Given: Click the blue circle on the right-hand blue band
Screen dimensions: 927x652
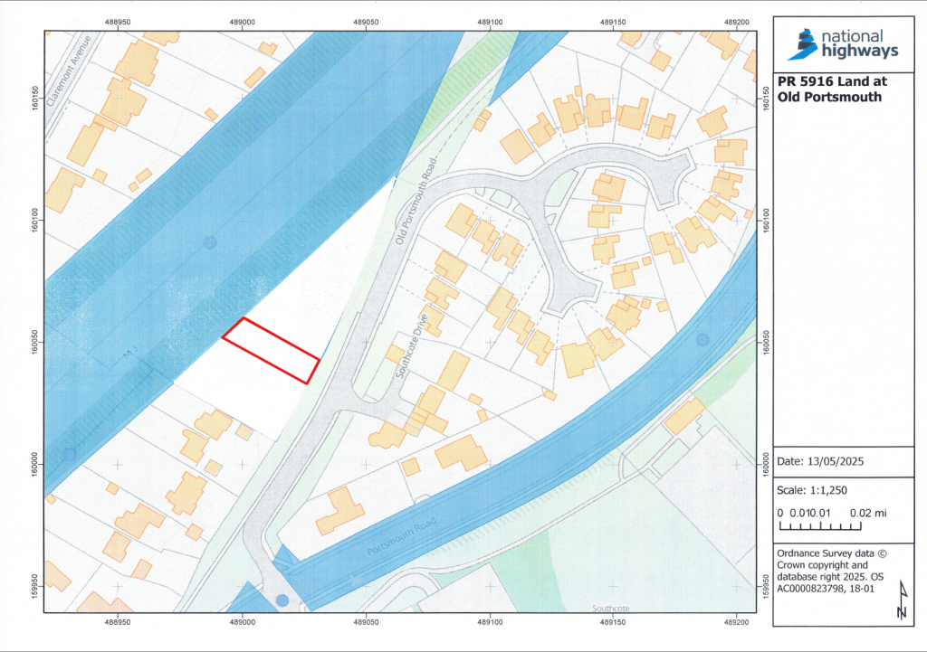Looking at the screenshot, I should point(702,340).
